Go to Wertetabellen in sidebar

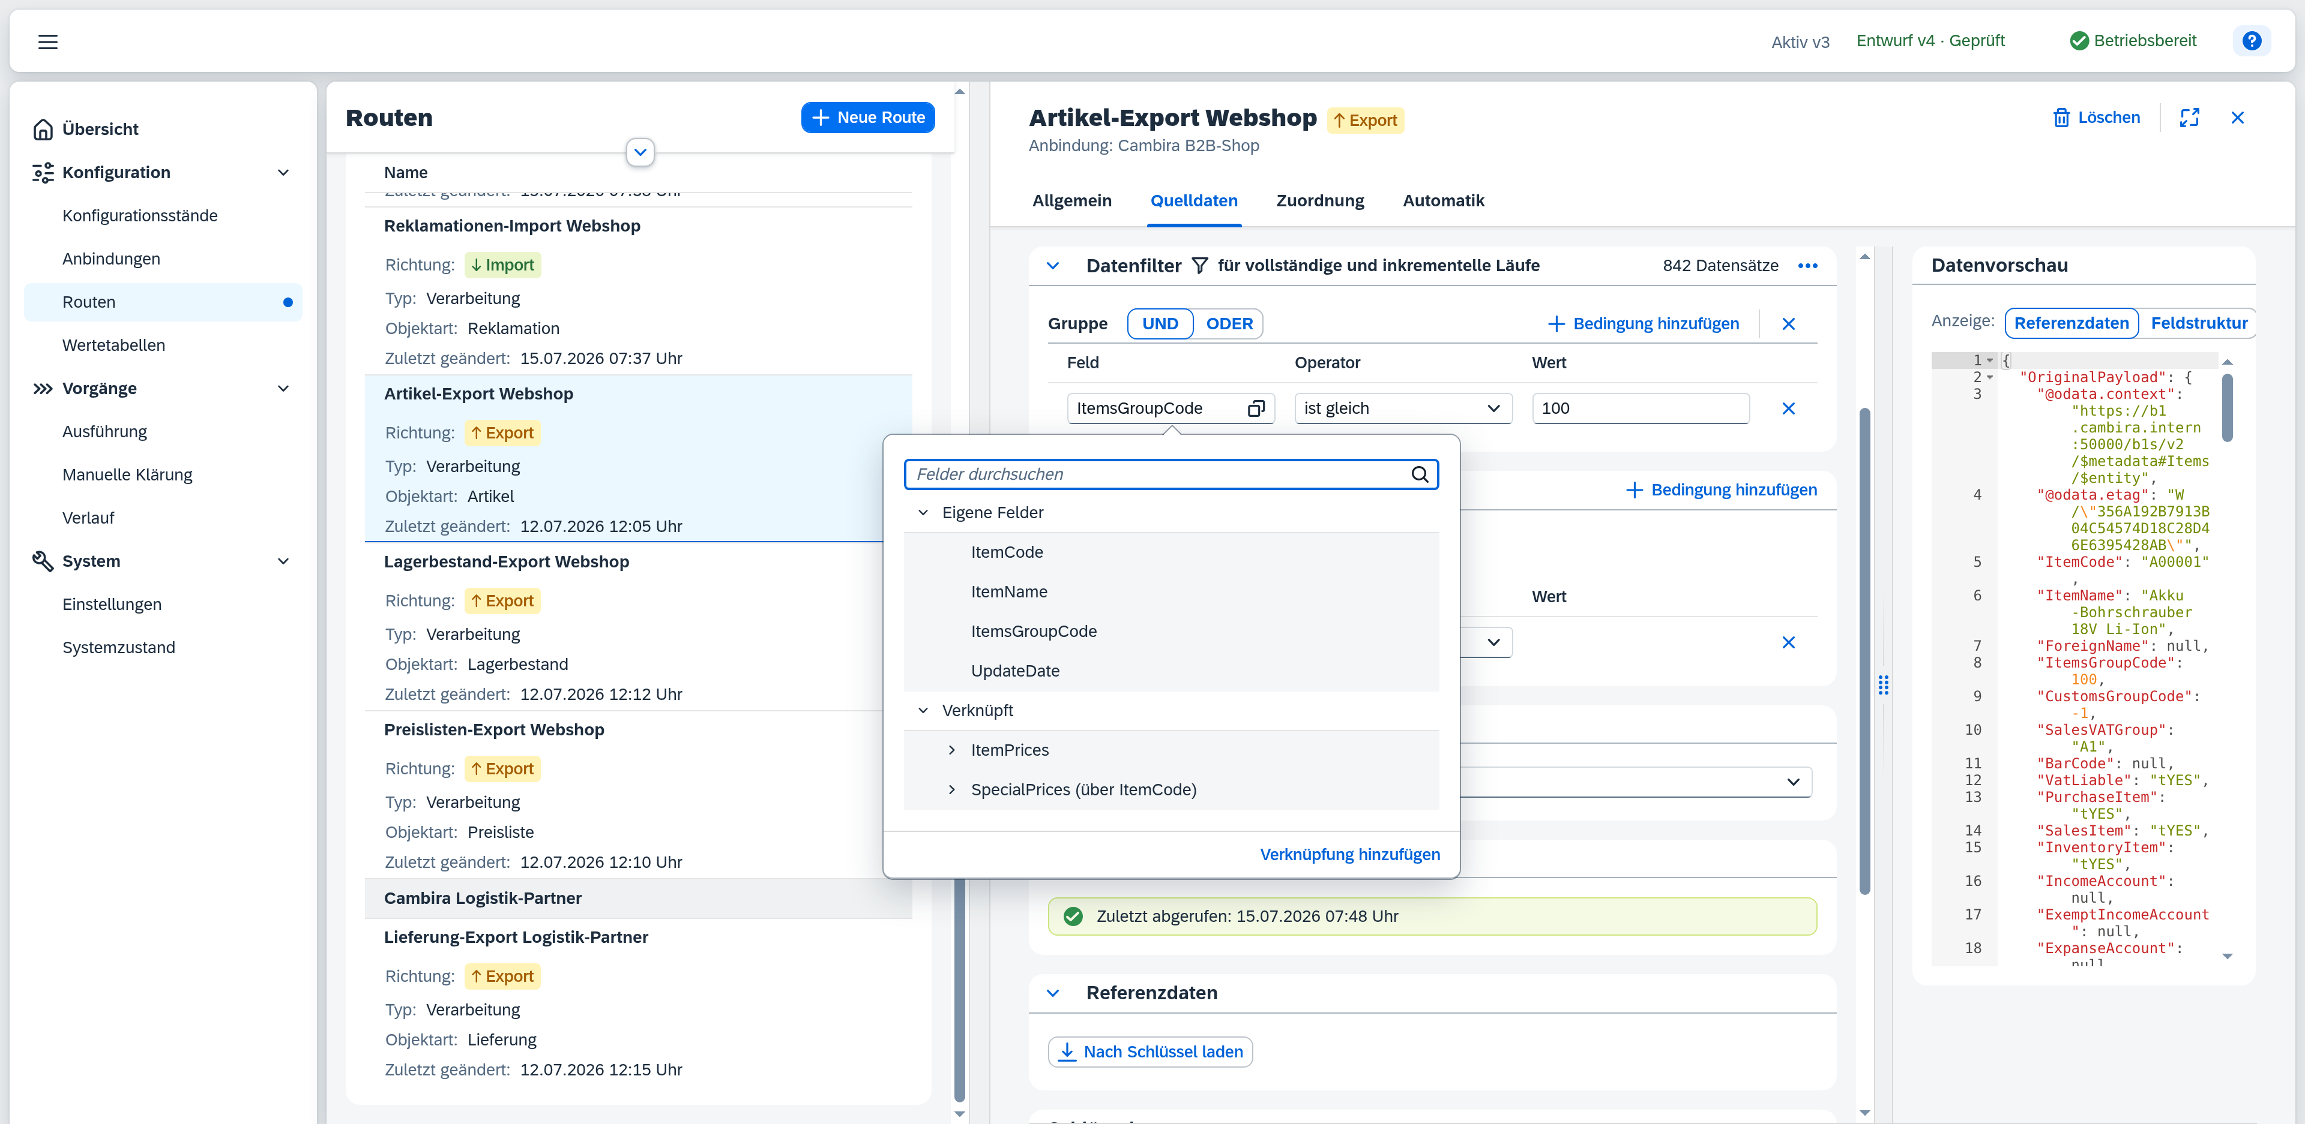point(113,345)
